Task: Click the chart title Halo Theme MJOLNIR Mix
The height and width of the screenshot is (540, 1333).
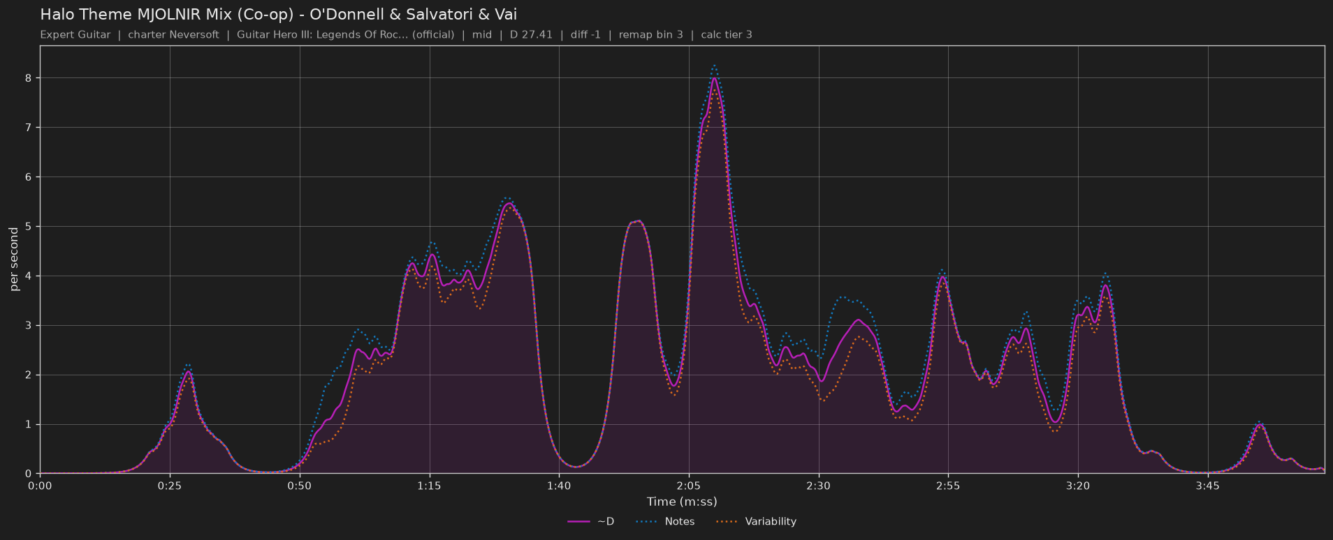Action: 279,14
